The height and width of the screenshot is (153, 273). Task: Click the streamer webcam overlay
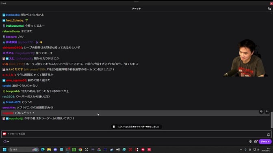click(x=245, y=58)
